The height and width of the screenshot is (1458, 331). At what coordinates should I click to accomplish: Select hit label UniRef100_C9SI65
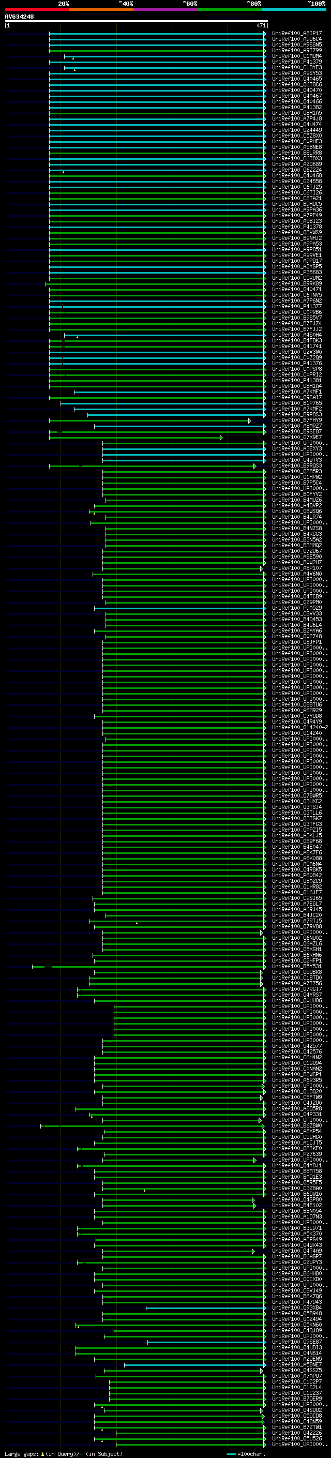[x=297, y=898]
